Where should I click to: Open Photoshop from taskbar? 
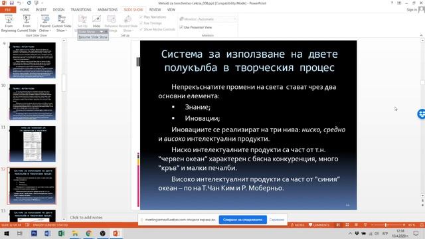[34, 233]
